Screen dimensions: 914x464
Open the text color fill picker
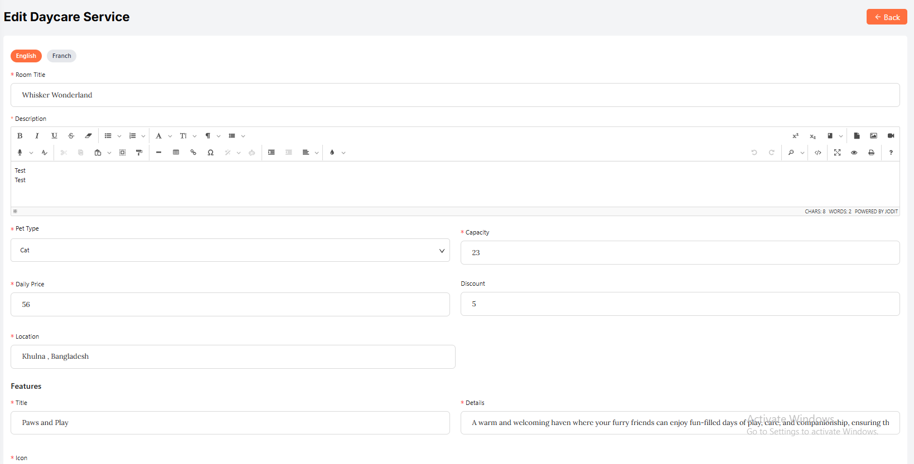[x=332, y=153]
